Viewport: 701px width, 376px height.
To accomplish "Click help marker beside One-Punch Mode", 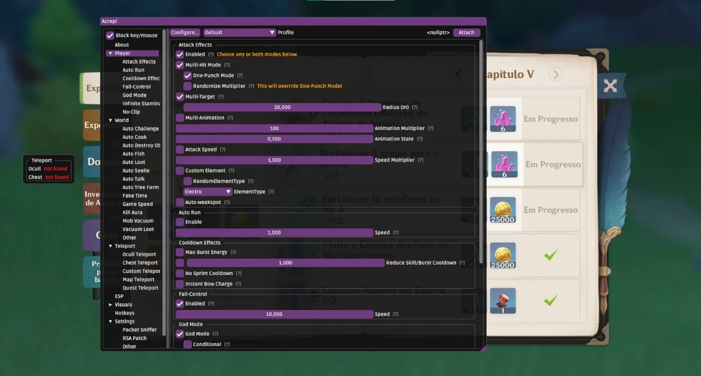I will click(239, 75).
